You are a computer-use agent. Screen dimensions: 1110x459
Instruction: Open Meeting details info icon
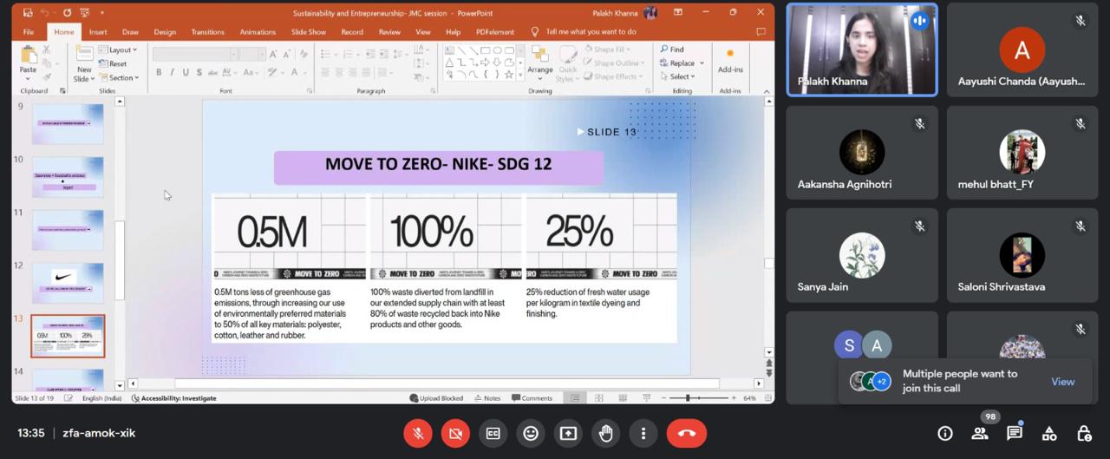[x=945, y=433]
